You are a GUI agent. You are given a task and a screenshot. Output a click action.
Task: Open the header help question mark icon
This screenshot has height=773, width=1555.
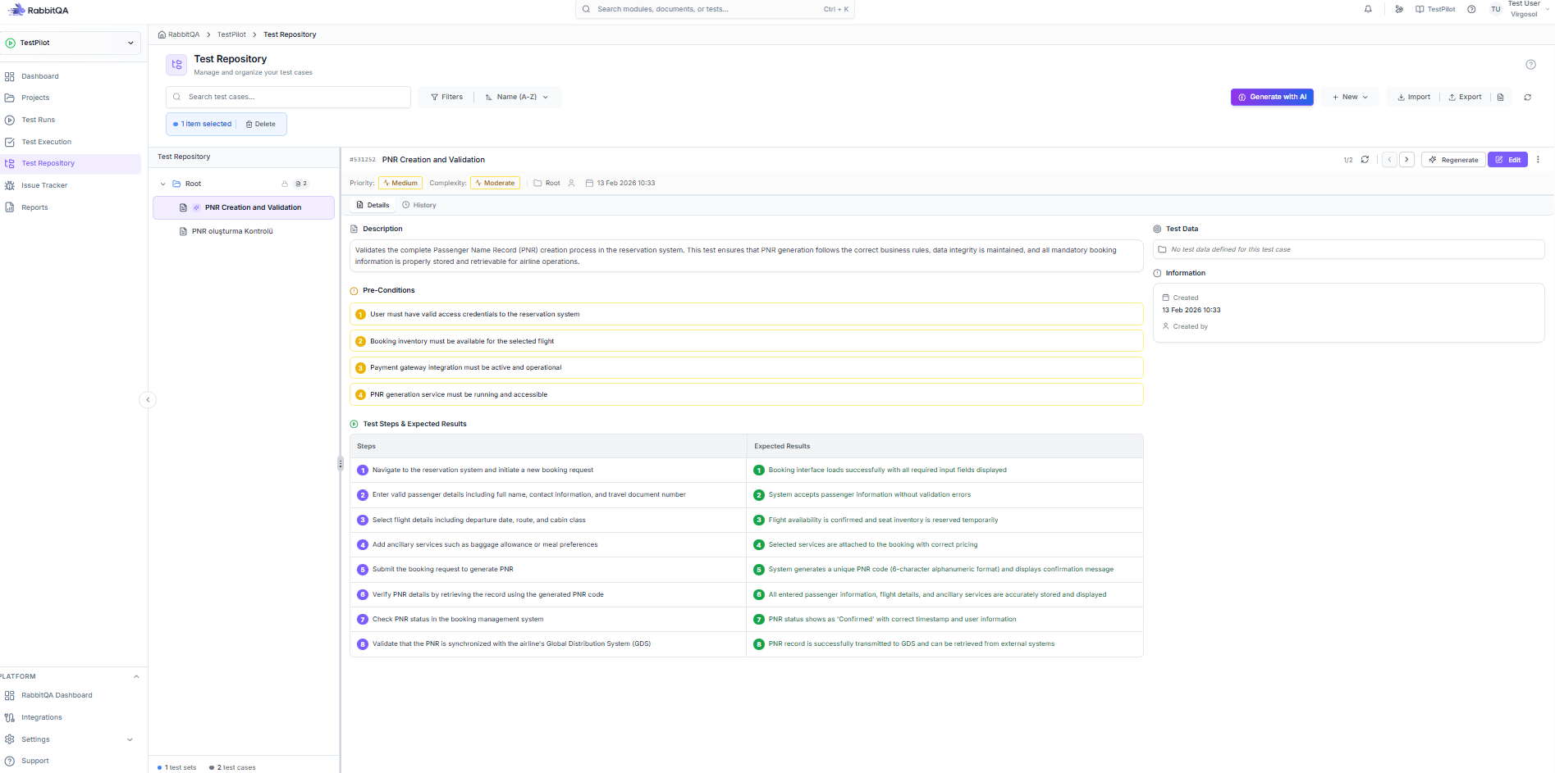[1471, 9]
